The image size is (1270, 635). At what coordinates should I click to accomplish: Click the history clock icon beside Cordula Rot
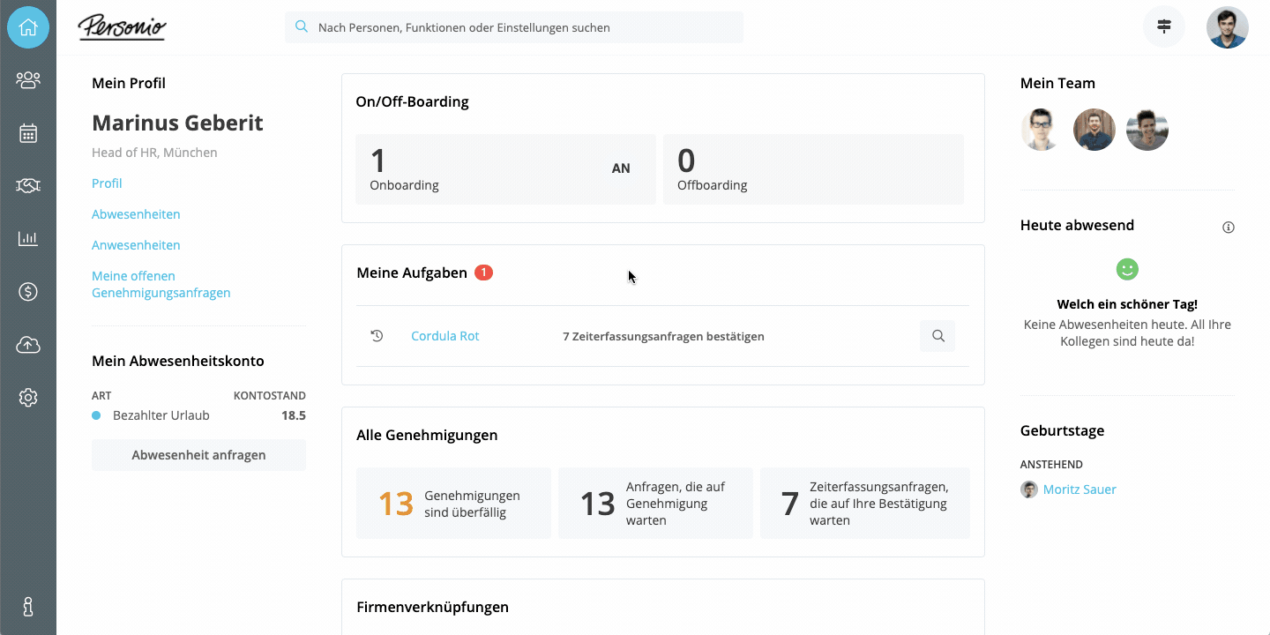click(377, 336)
